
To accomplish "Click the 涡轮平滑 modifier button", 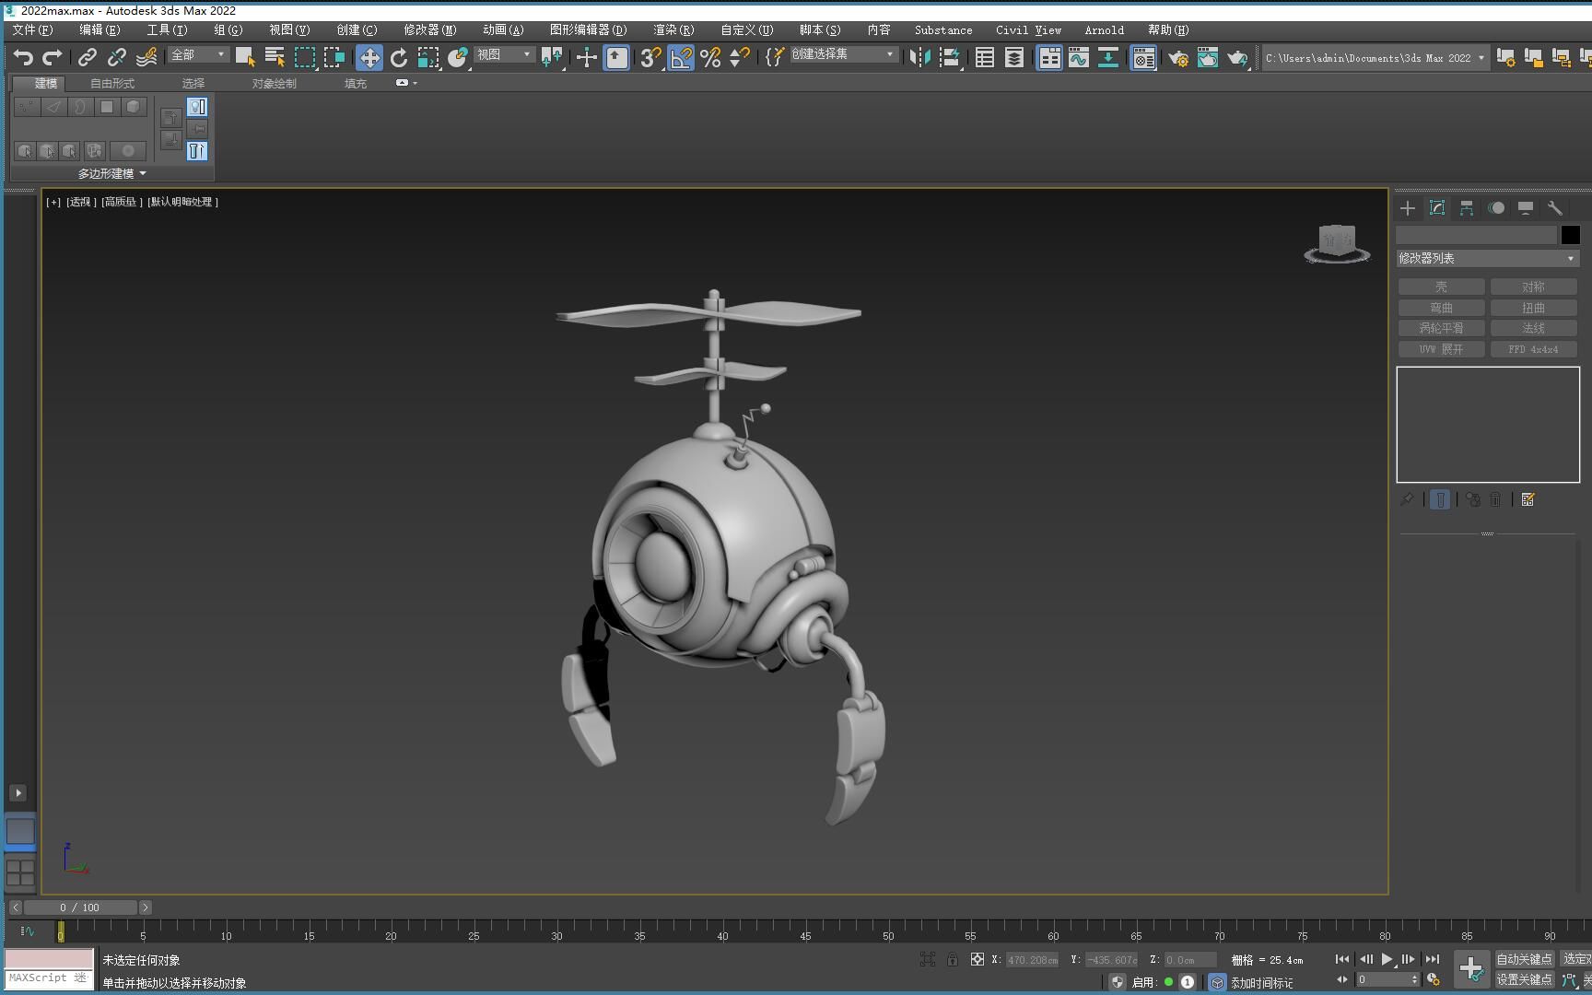I will click(1441, 328).
